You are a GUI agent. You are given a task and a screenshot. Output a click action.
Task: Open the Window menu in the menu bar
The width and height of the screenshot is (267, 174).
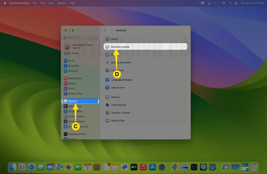(x=62, y=3)
